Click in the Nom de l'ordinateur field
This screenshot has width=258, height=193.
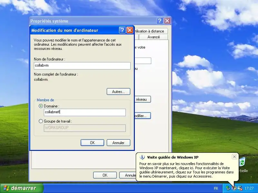tap(82, 66)
